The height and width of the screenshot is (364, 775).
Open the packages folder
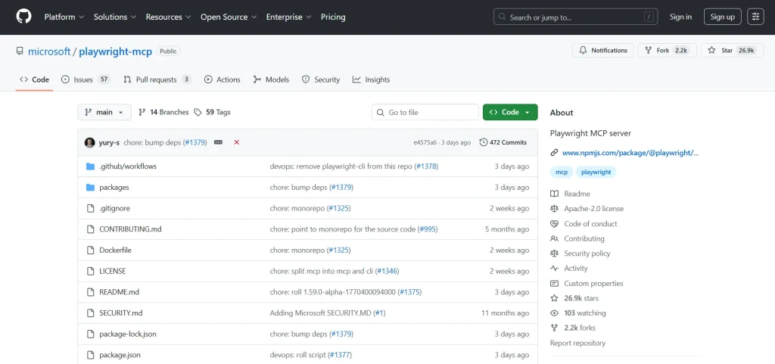[x=114, y=187]
